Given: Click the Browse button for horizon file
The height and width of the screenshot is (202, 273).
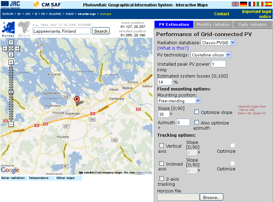Looking at the screenshot, I should [x=211, y=197].
